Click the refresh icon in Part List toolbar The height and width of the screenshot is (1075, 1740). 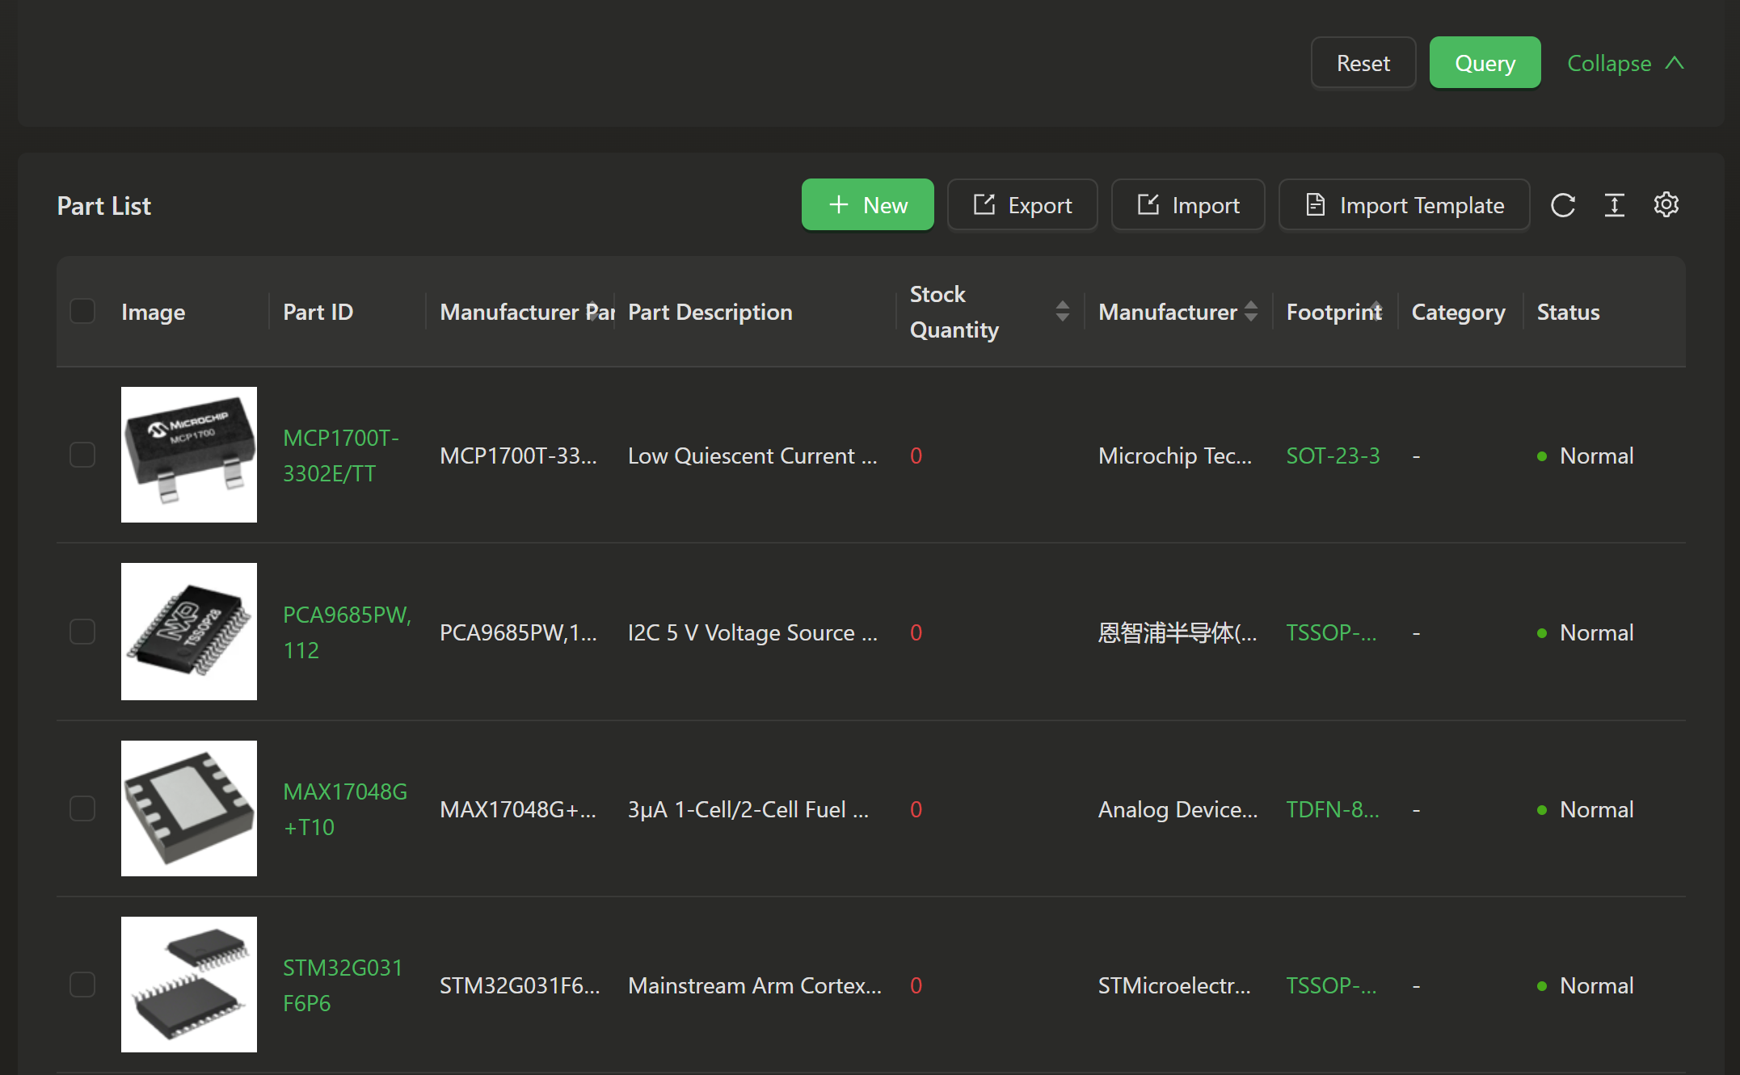pos(1562,205)
